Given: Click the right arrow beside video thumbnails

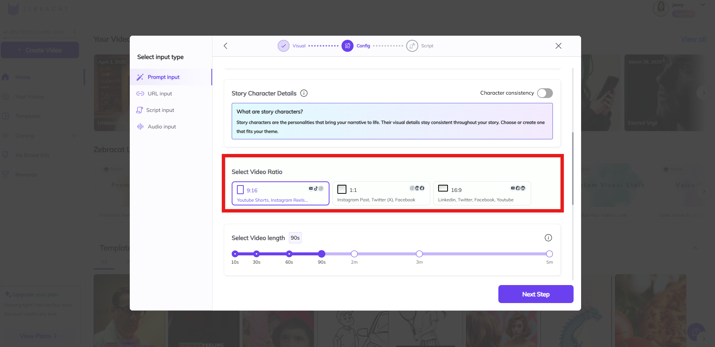Looking at the screenshot, I should point(704,93).
